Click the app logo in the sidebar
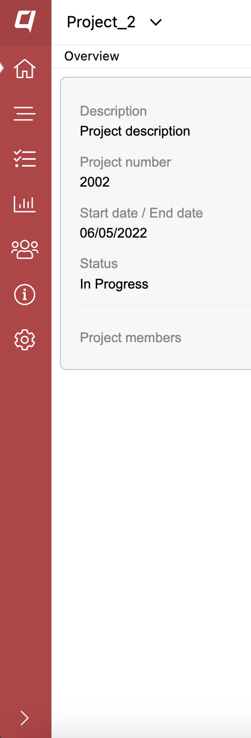 coord(25,22)
